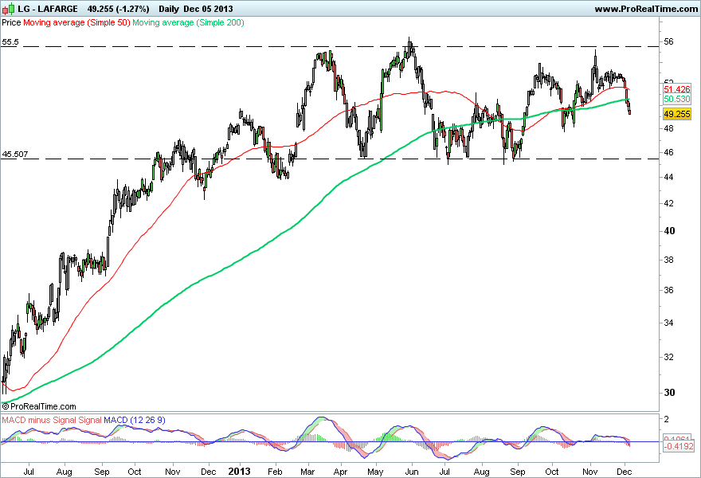This screenshot has width=701, height=478.
Task: Click the 38 price axis label
Action: tap(669, 260)
